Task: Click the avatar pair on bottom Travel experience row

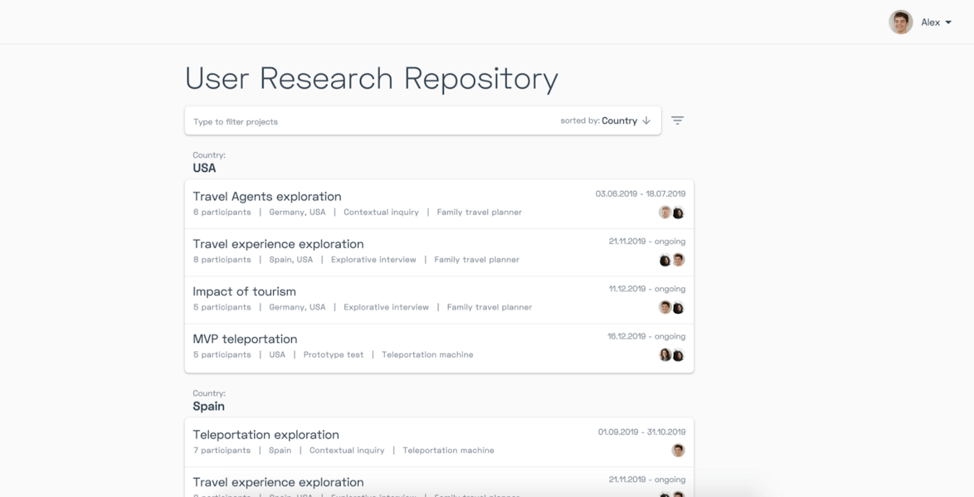Action: click(x=671, y=495)
